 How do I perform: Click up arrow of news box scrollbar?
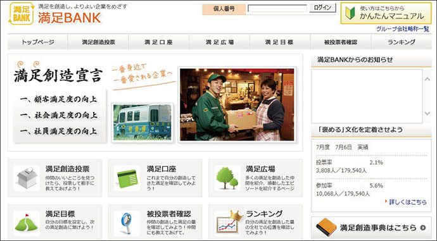point(427,79)
